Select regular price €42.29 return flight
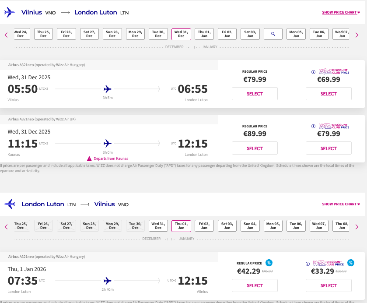The height and width of the screenshot is (303, 367). click(255, 285)
